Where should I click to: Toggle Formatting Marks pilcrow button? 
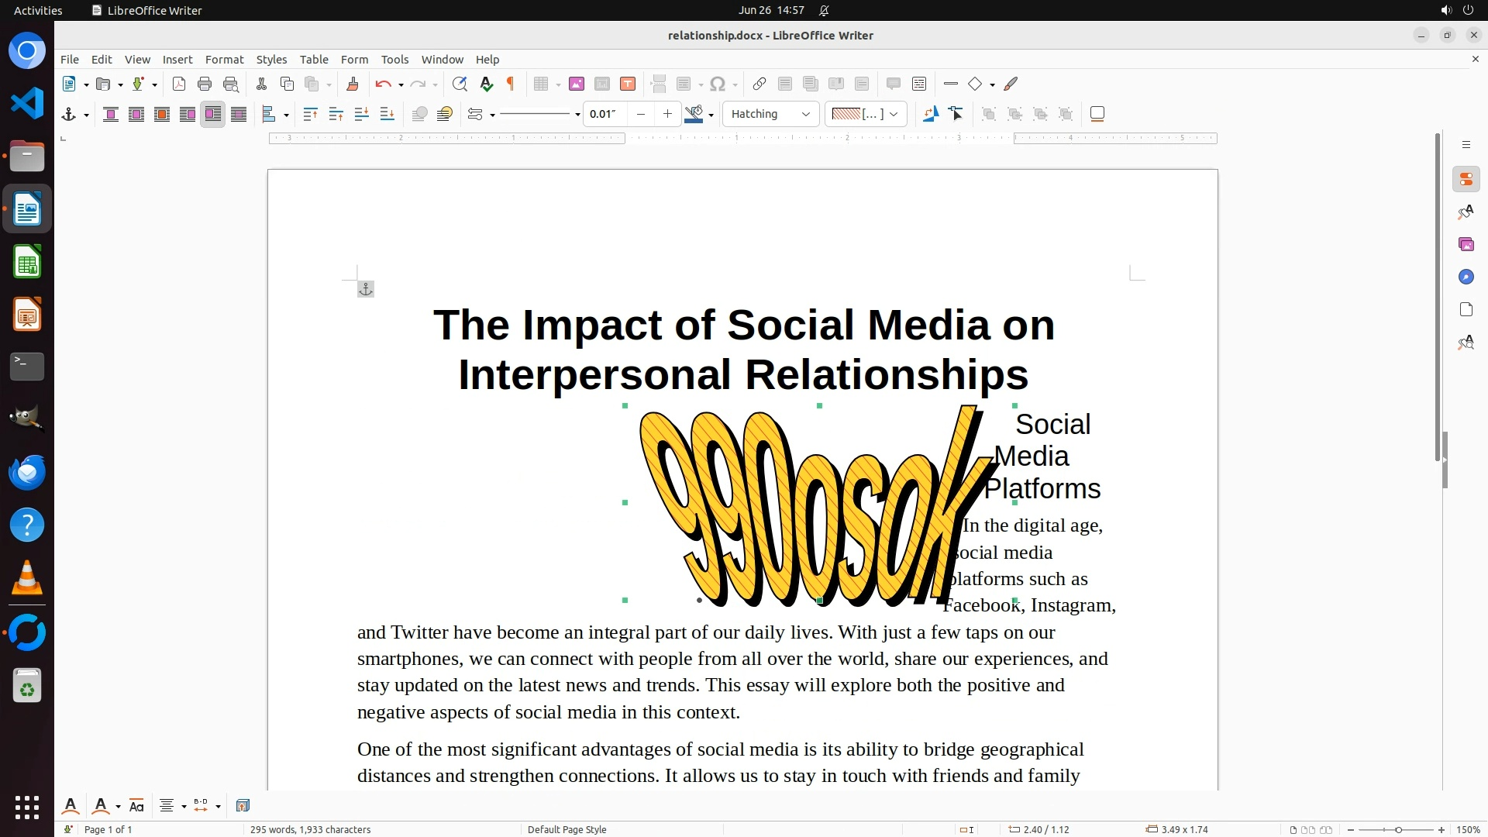tap(511, 84)
